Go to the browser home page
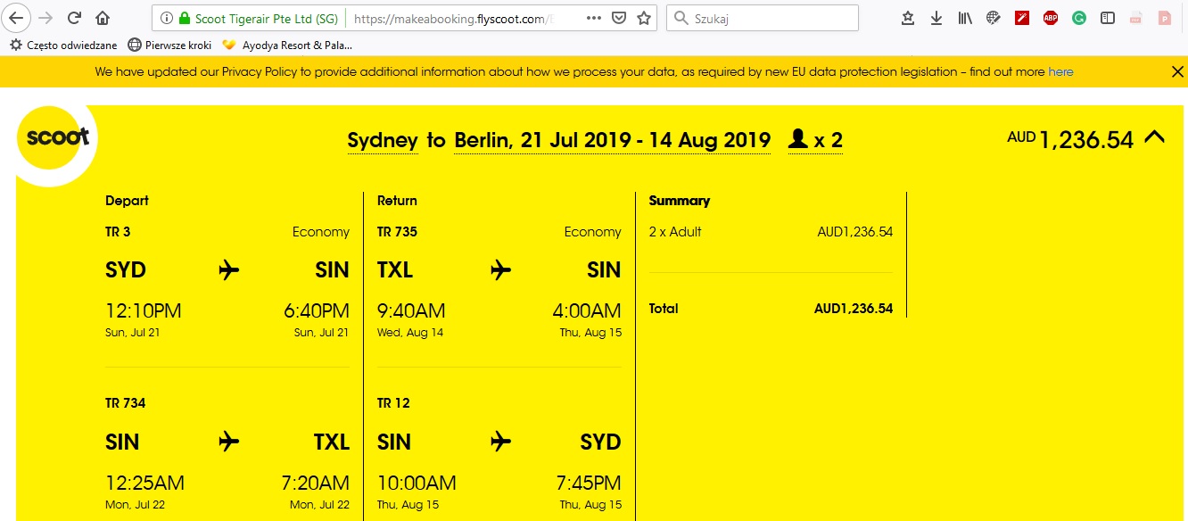1188x521 pixels. pyautogui.click(x=103, y=18)
